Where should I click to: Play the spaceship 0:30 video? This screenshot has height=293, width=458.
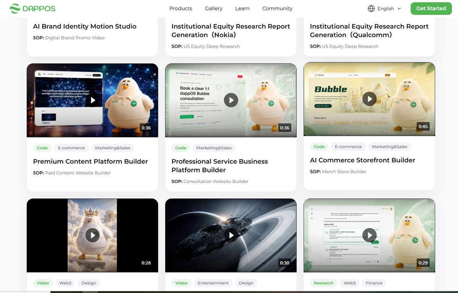(231, 235)
